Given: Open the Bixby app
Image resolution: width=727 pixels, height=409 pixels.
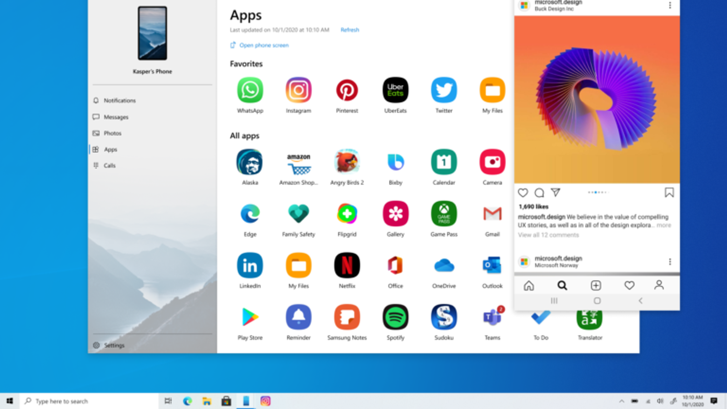Looking at the screenshot, I should (x=395, y=162).
